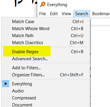Select the Everything filter radio bullet
Image resolution: width=110 pixels, height=107 pixels.
pos(6,84)
